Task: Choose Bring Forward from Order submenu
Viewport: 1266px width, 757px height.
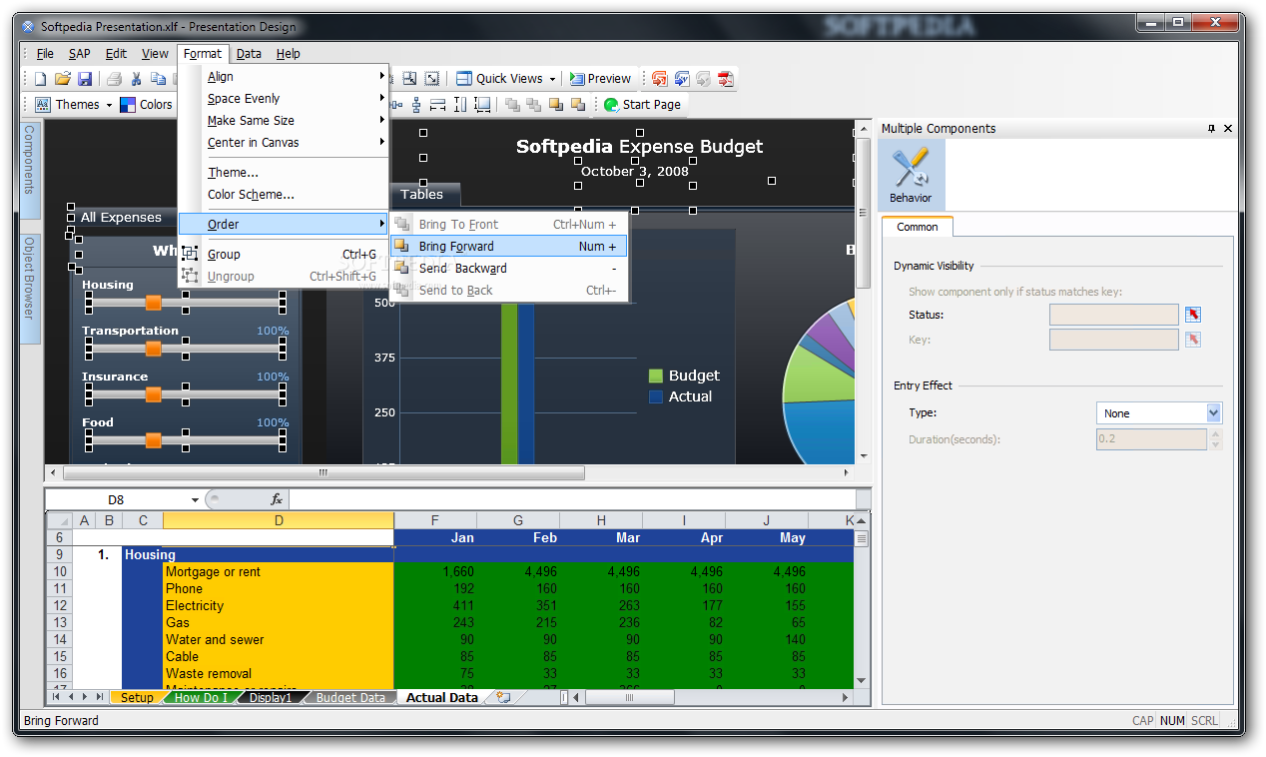Action: tap(509, 247)
